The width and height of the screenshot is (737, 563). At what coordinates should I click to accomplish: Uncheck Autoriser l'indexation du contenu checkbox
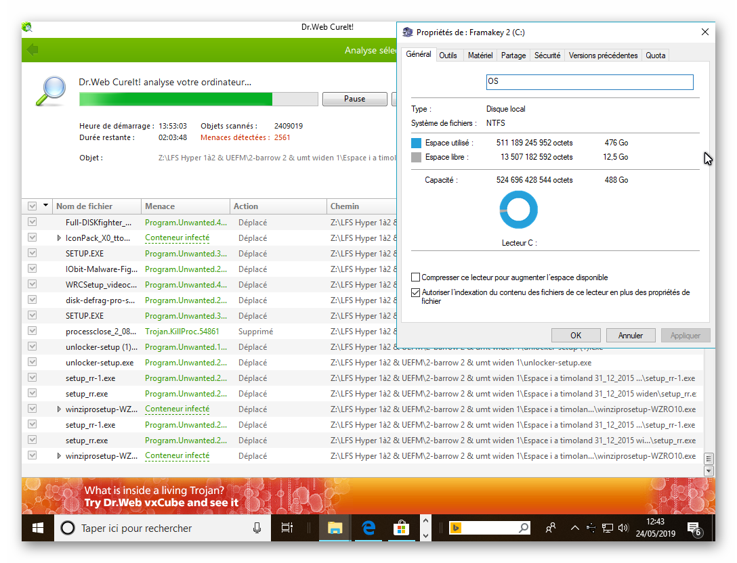pos(415,292)
